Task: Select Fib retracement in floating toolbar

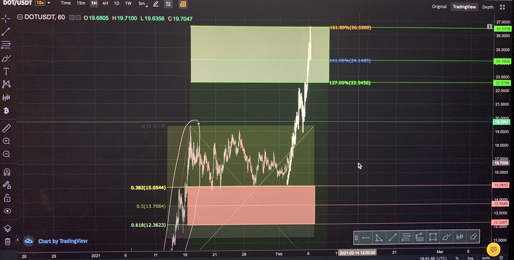Action: pos(406,237)
